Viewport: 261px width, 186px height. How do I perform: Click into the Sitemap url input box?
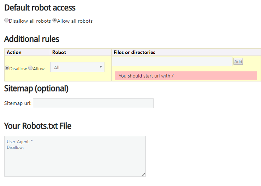click(x=93, y=103)
